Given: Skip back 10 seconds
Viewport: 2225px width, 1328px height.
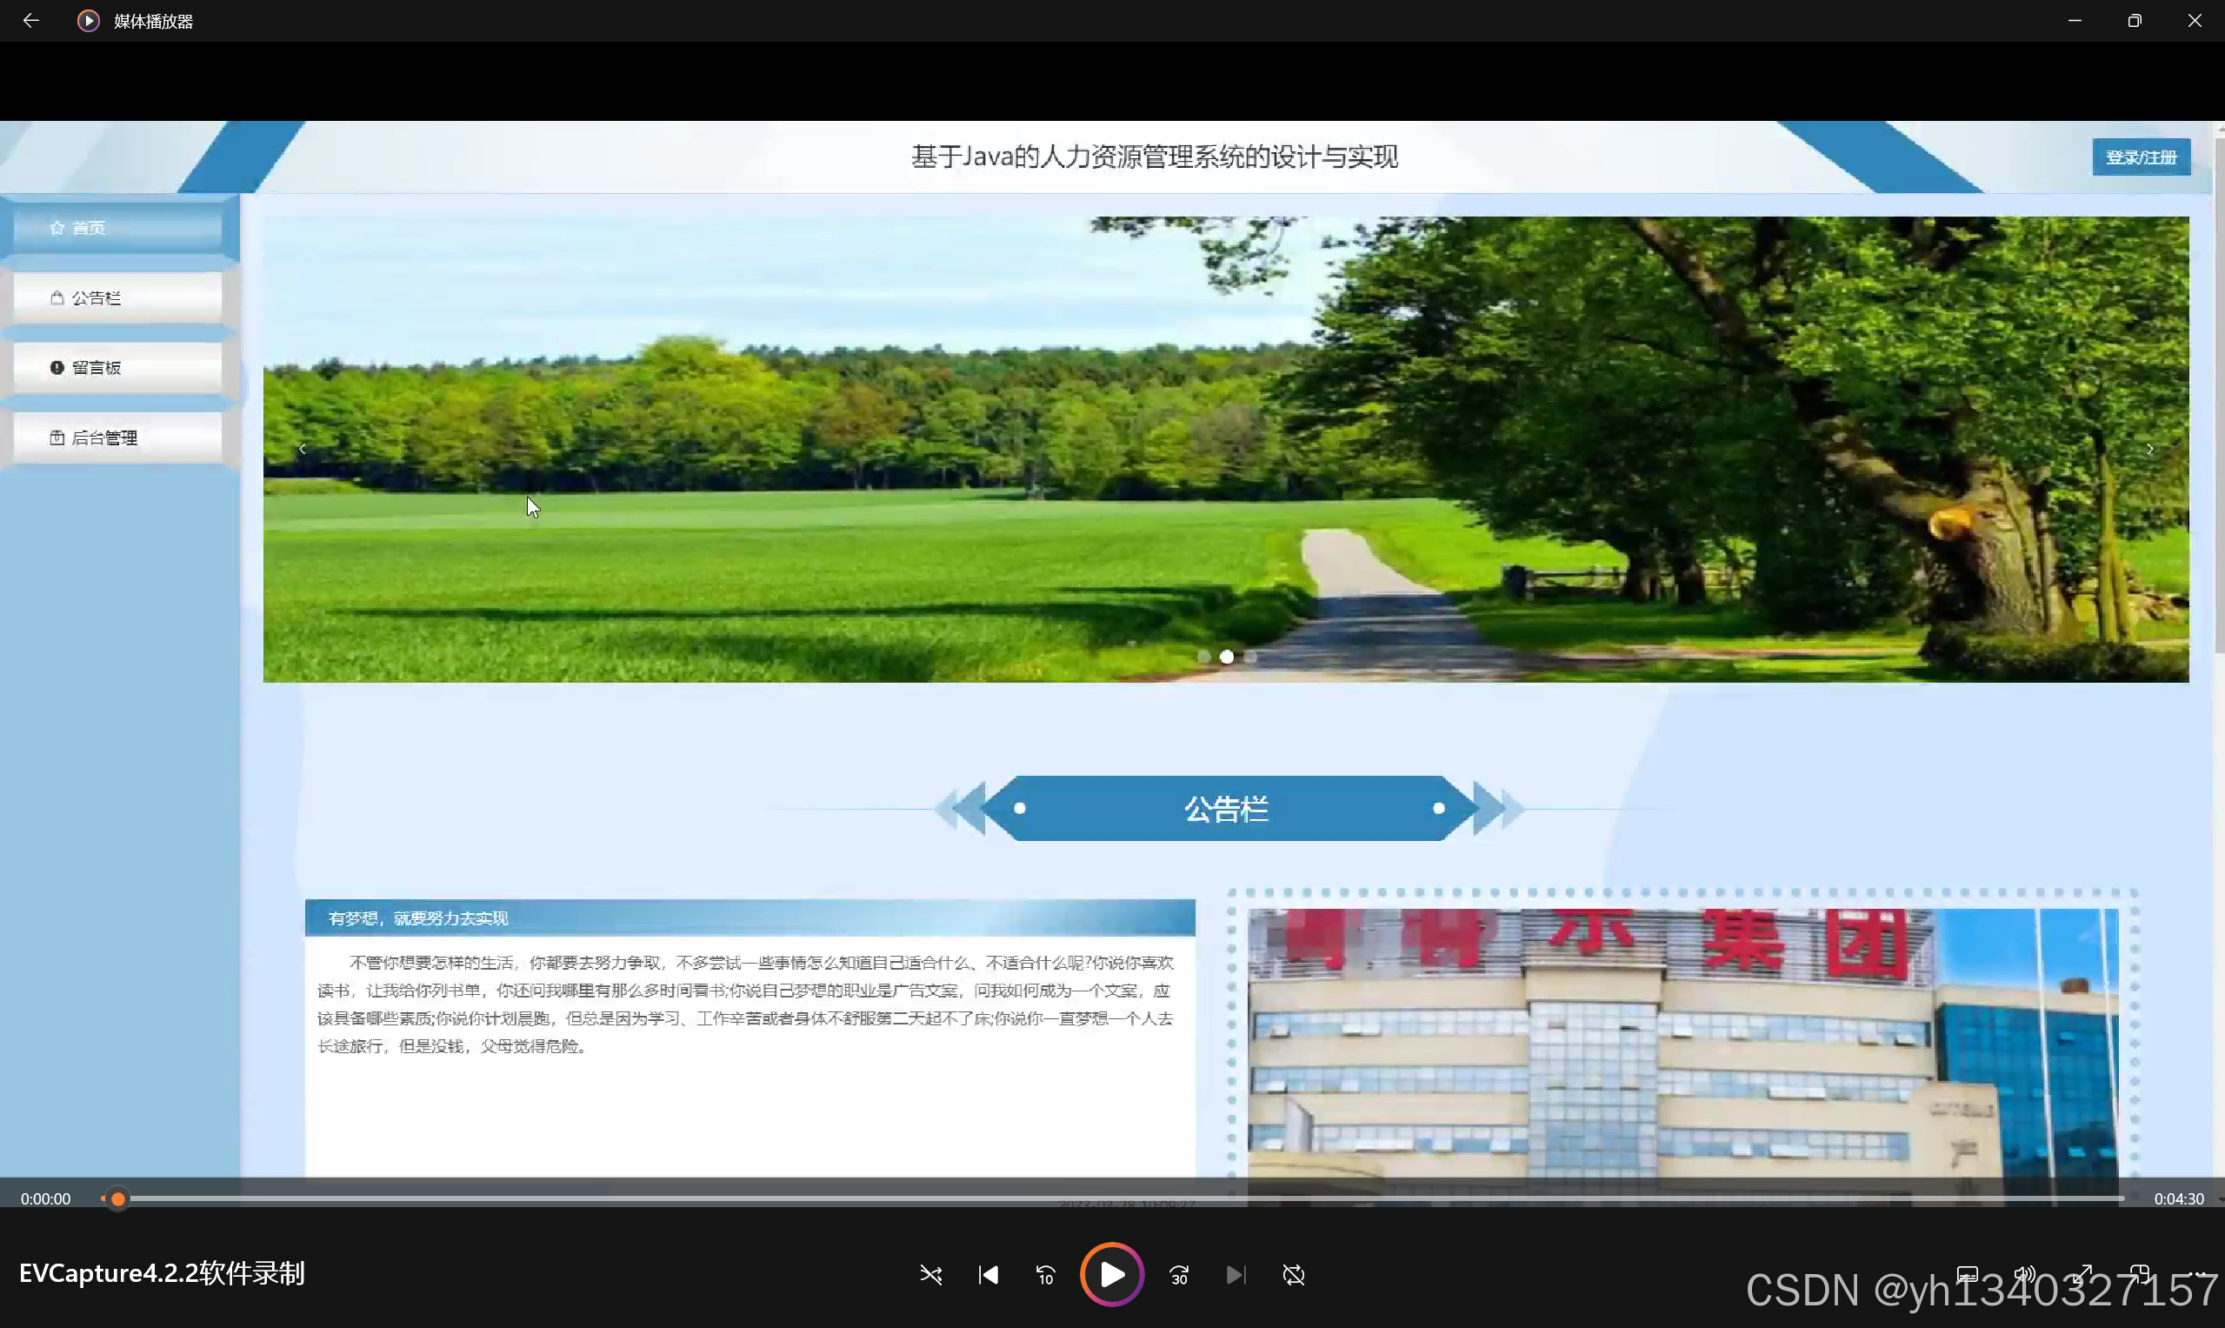Looking at the screenshot, I should pyautogui.click(x=1045, y=1274).
